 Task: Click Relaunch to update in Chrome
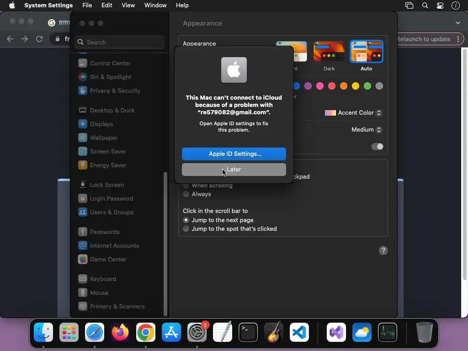(x=423, y=39)
